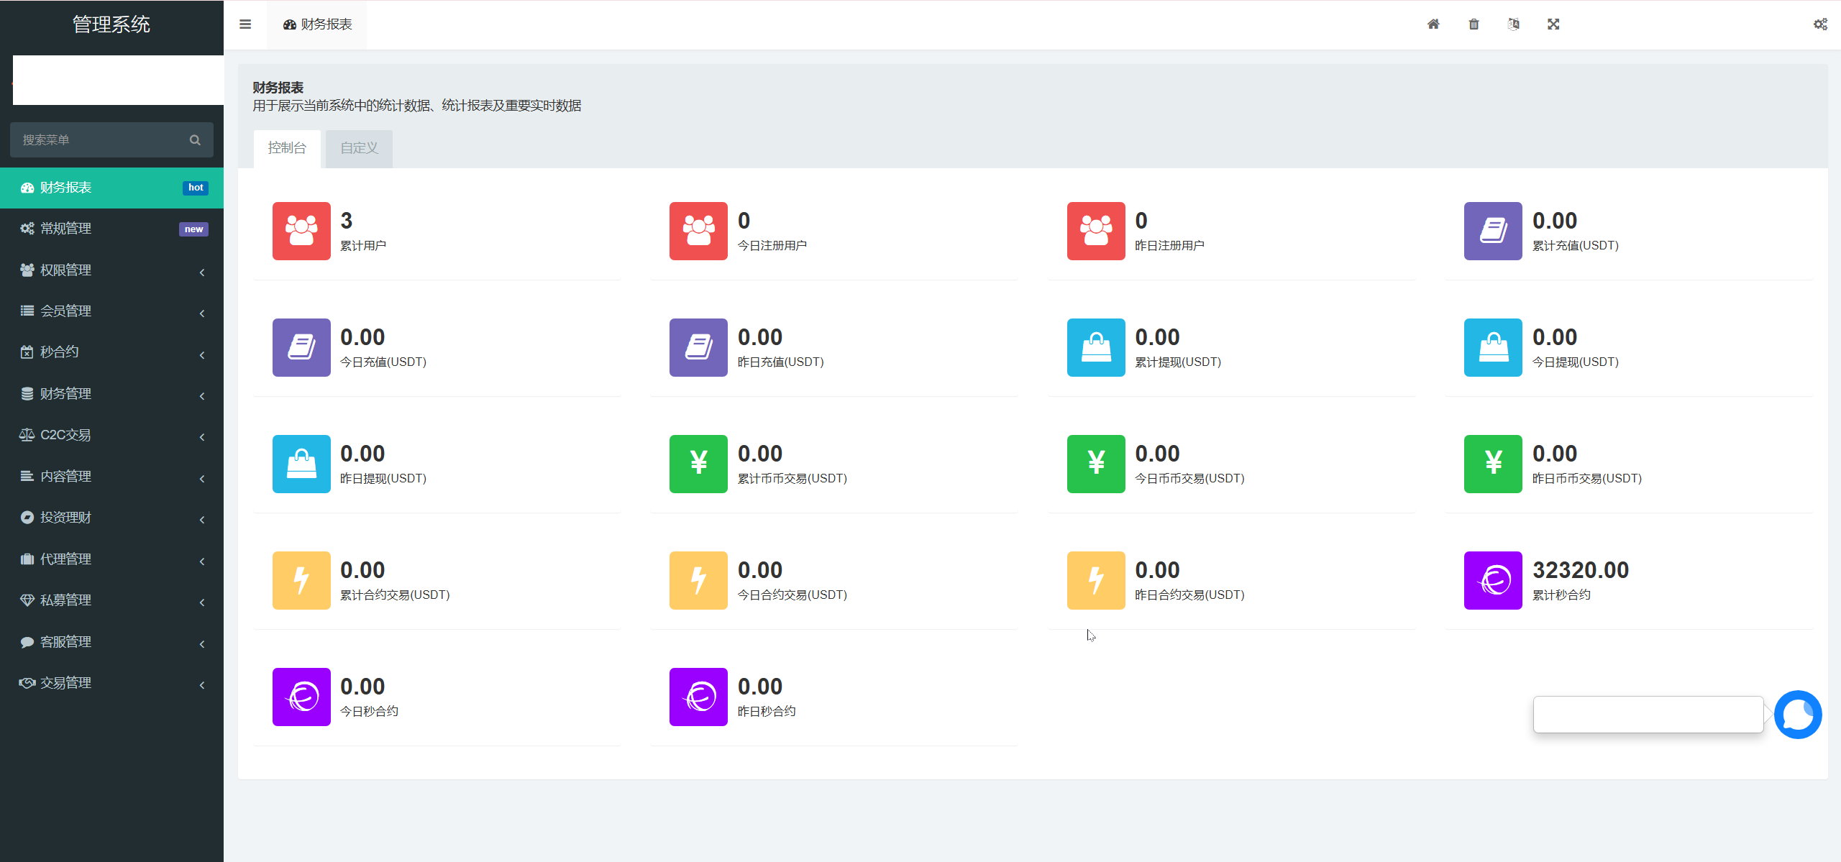Toggle fullscreen with the expand icon
The height and width of the screenshot is (862, 1841).
1553,24
